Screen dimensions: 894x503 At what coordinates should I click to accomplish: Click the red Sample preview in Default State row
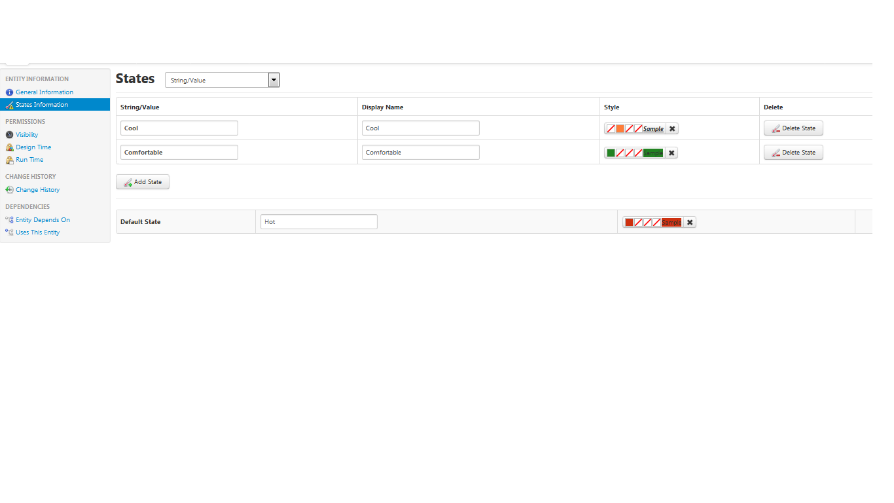[671, 223]
